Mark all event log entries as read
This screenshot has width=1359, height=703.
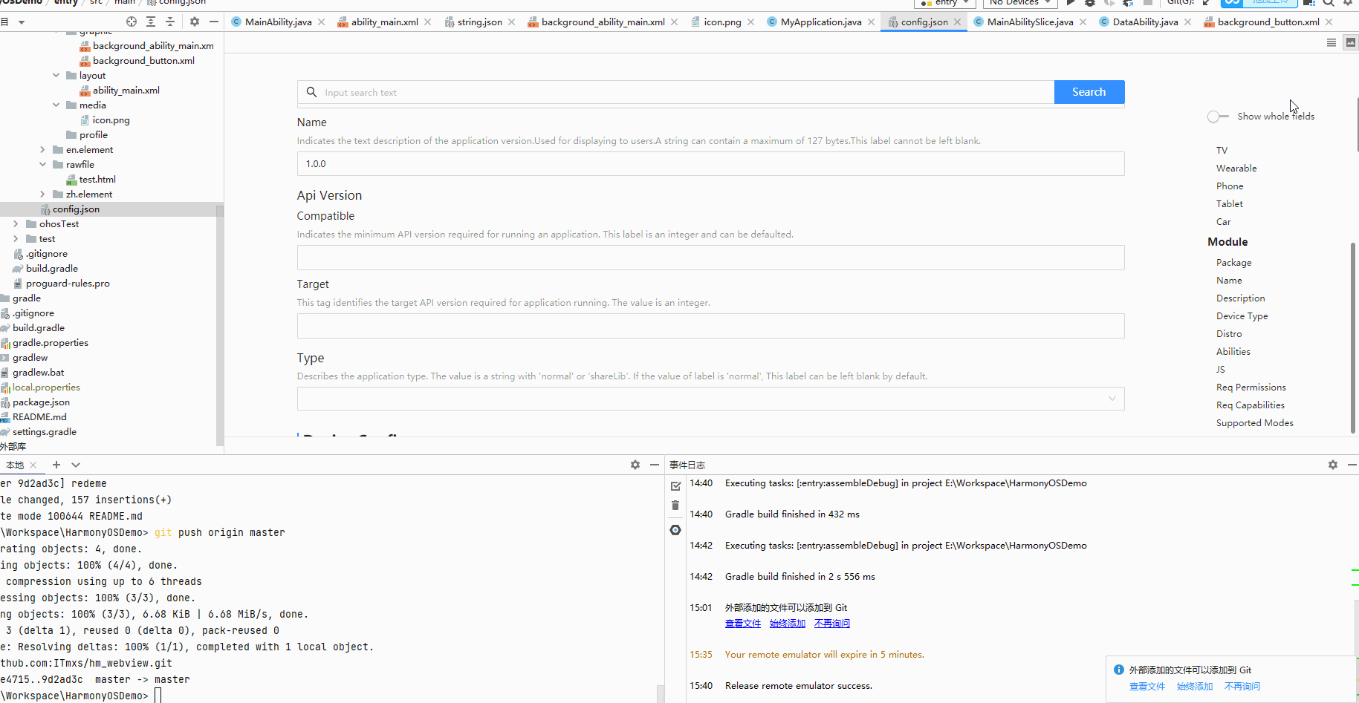coord(675,486)
